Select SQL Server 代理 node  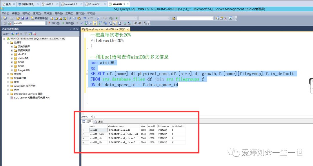(x=32, y=98)
